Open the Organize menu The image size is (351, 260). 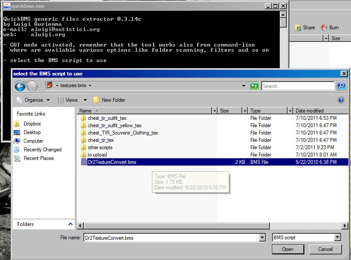(x=33, y=100)
